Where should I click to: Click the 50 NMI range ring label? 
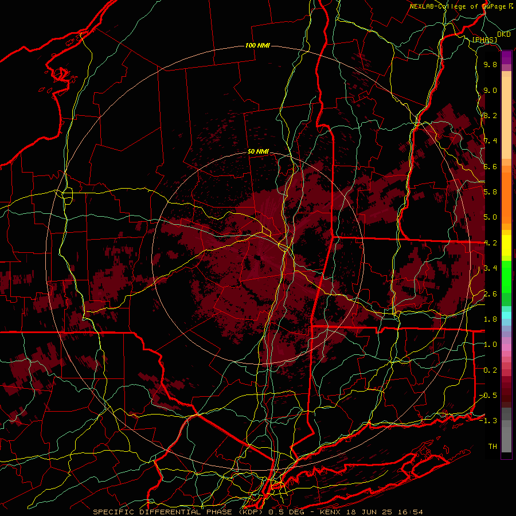pos(258,152)
